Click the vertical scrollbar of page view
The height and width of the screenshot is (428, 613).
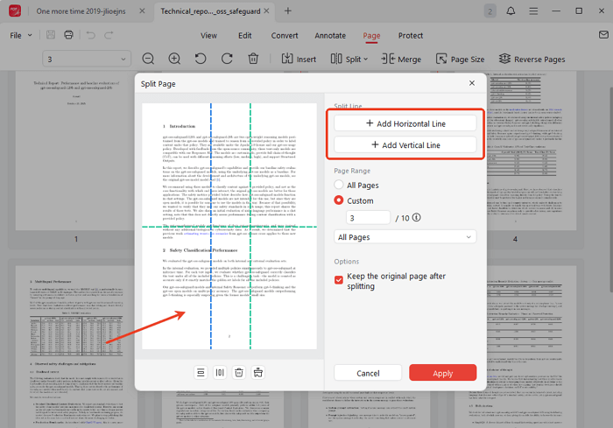[x=610, y=189]
